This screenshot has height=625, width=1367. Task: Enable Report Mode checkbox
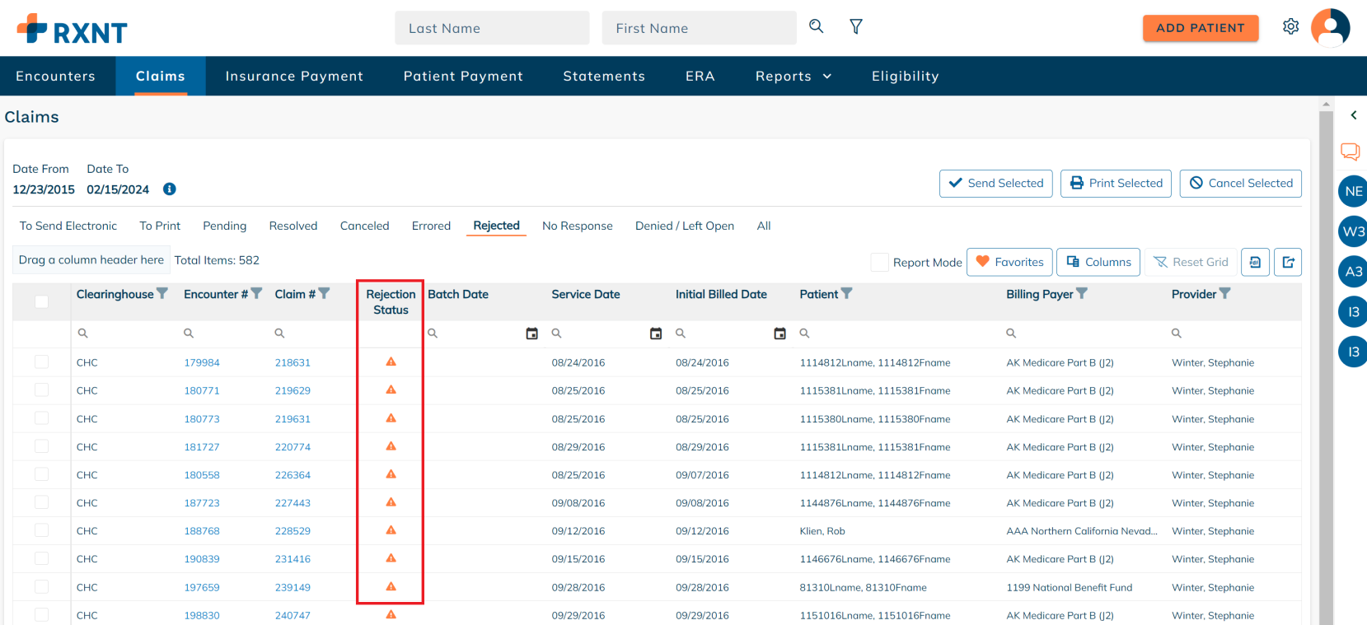[x=879, y=262]
